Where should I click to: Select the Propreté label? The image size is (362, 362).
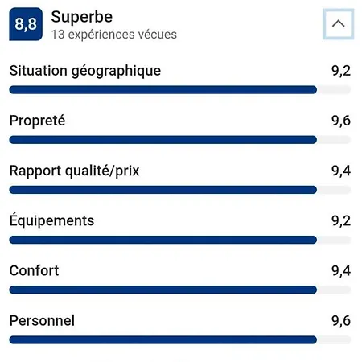pos(37,121)
